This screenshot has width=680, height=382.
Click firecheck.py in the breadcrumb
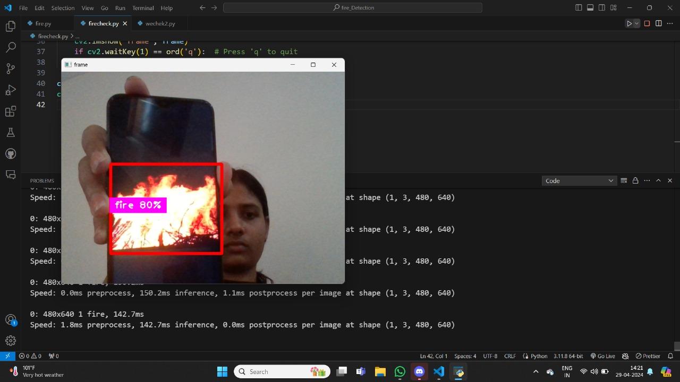[x=53, y=36]
